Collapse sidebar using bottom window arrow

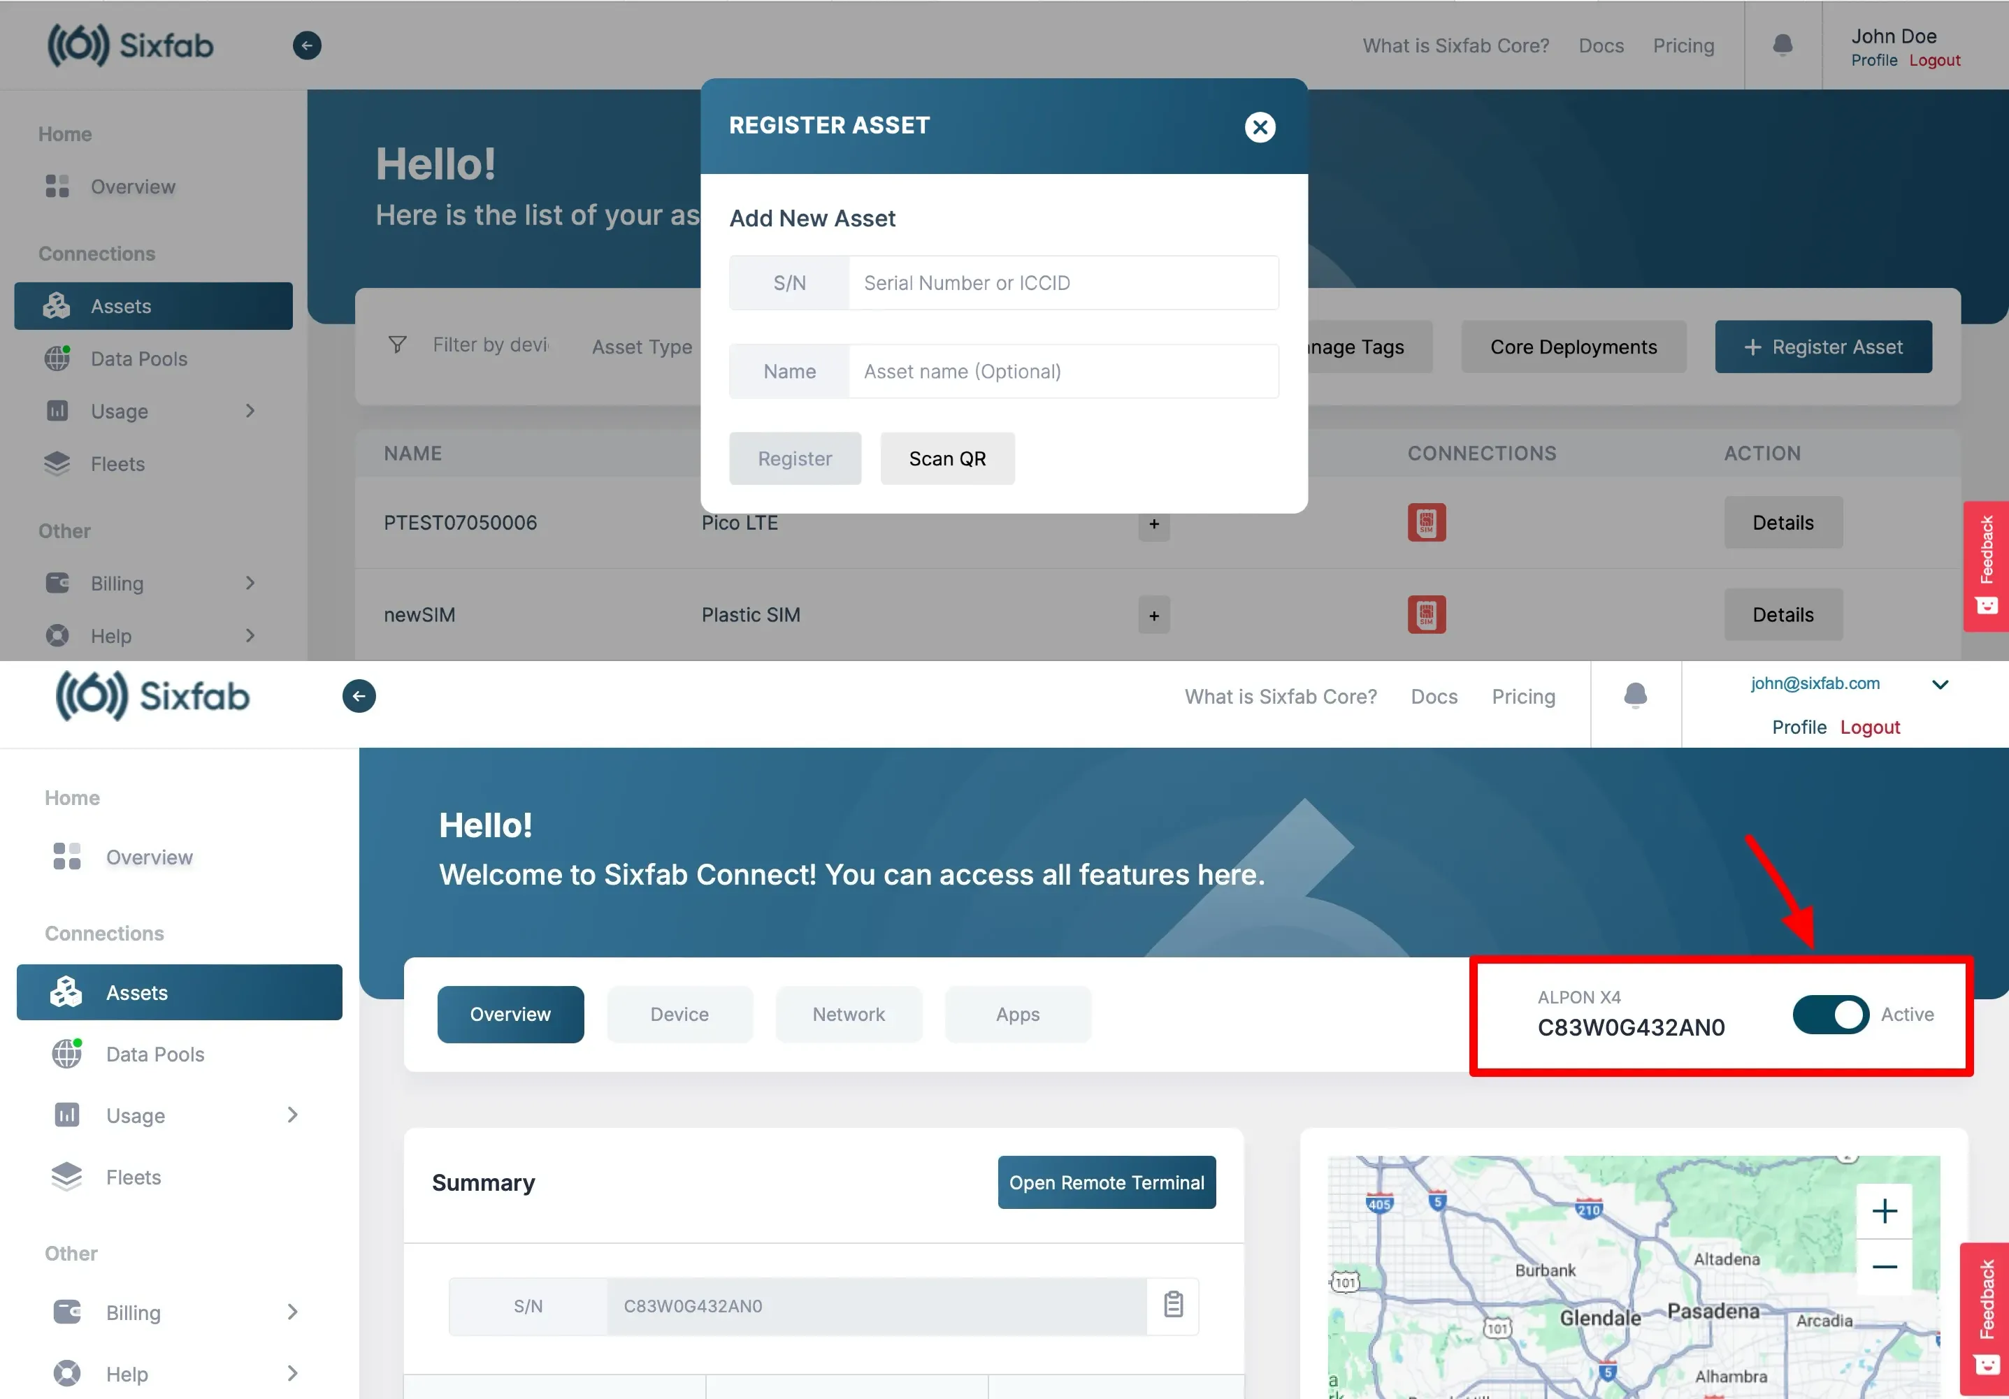(359, 695)
